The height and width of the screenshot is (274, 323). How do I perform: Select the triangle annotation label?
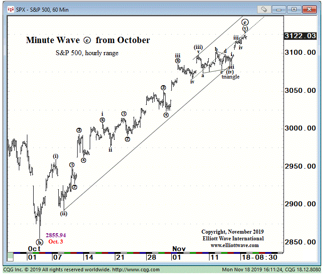pos(230,77)
